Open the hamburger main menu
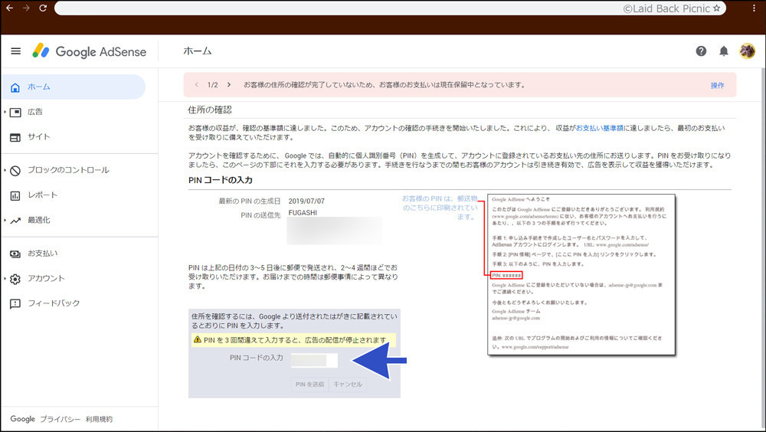 click(15, 51)
